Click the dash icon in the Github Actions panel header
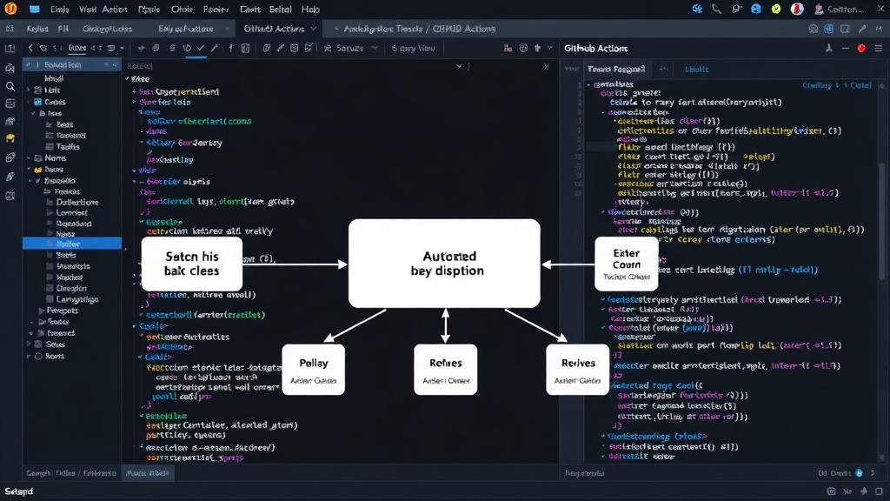This screenshot has width=890, height=501. [x=845, y=49]
